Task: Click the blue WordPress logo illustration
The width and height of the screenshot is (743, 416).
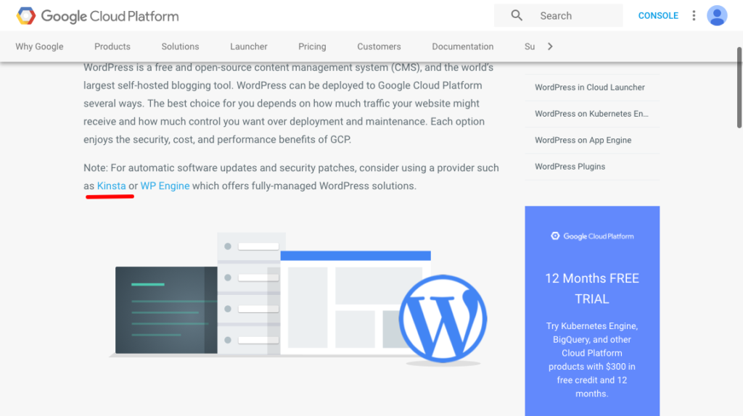Action: click(x=443, y=318)
